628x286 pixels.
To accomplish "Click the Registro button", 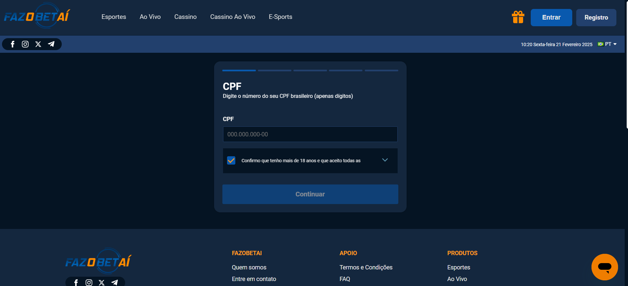I will pyautogui.click(x=596, y=18).
